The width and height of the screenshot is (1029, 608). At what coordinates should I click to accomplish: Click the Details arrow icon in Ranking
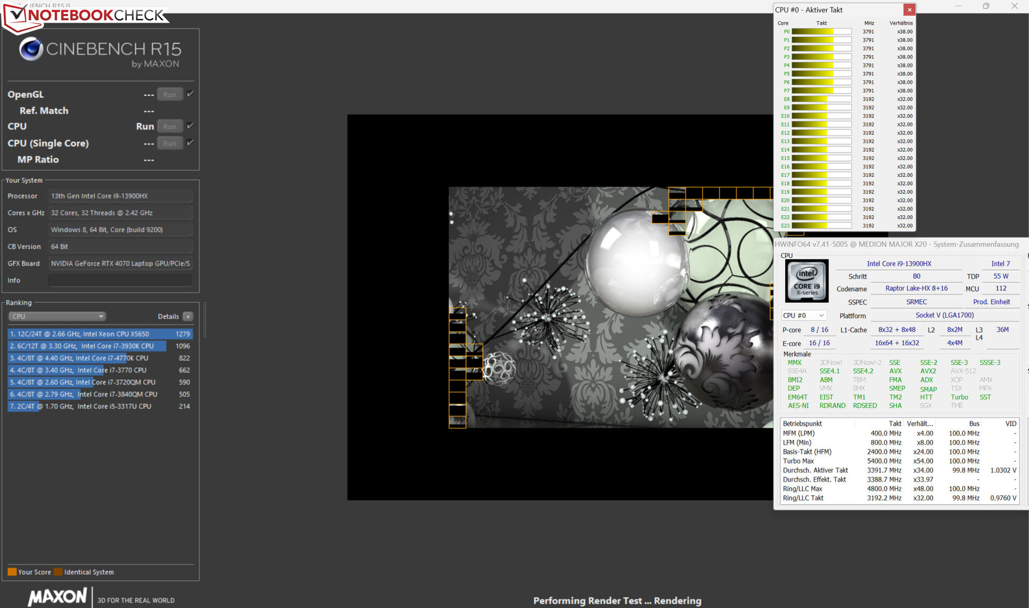click(x=188, y=316)
